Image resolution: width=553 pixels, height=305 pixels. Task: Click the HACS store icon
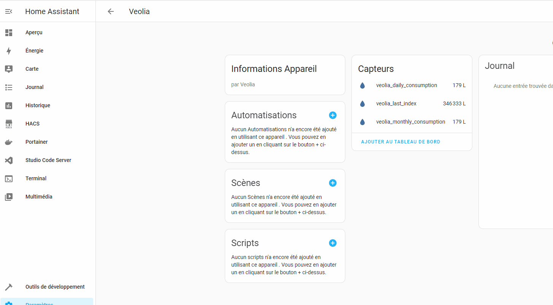tap(9, 124)
